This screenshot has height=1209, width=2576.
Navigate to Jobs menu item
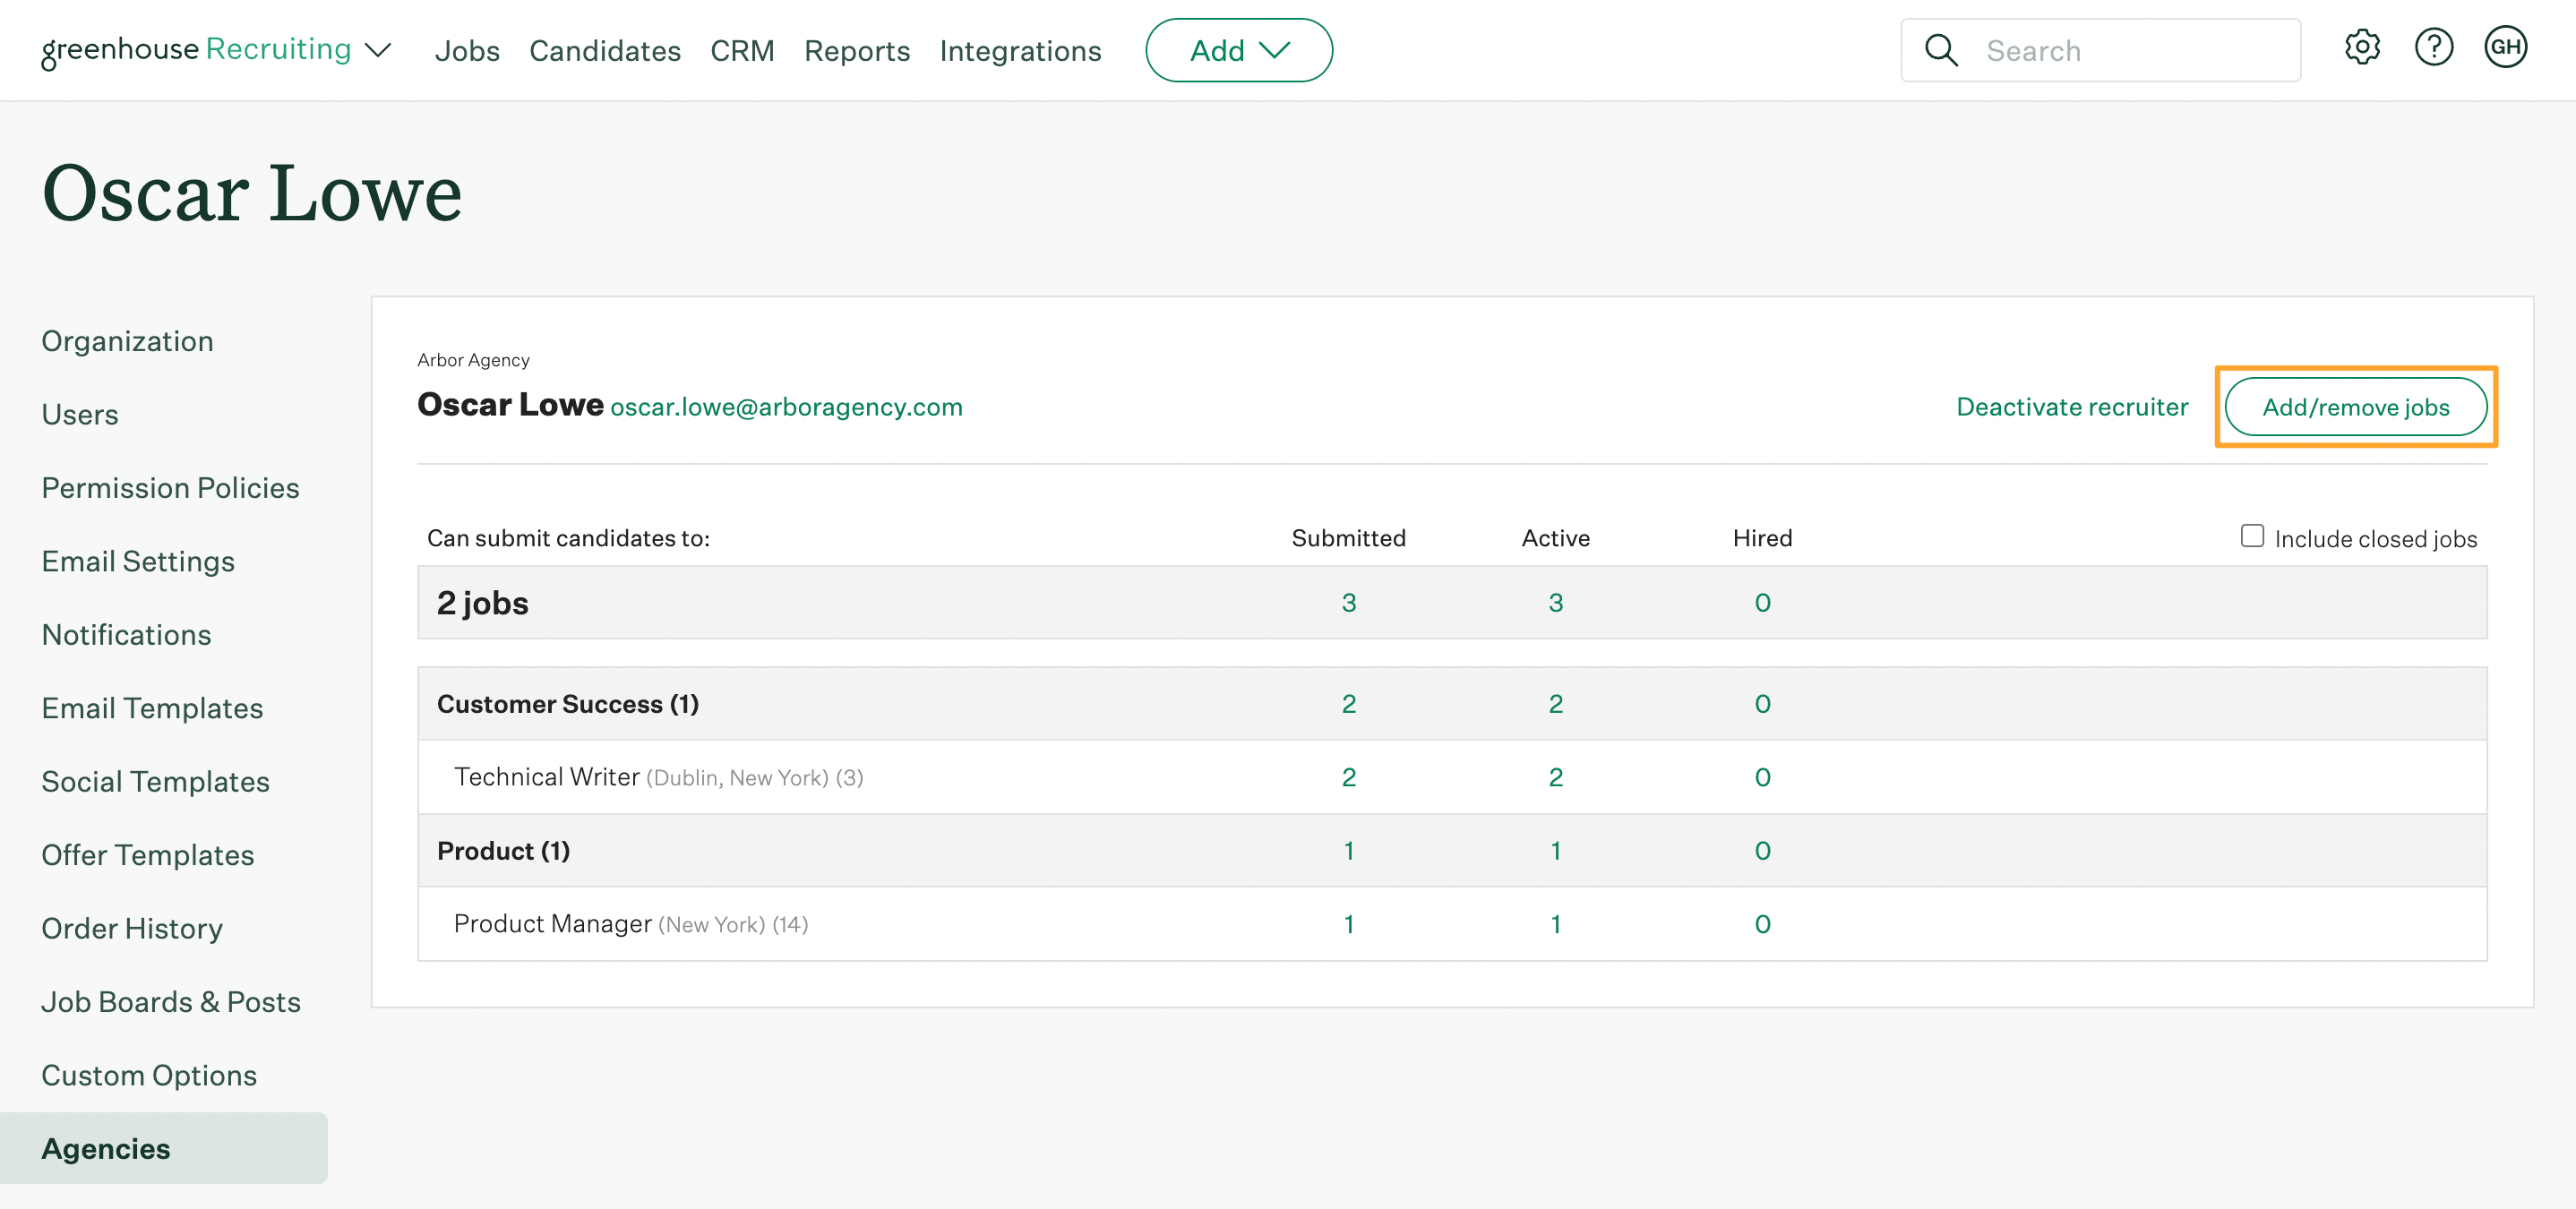click(x=465, y=47)
